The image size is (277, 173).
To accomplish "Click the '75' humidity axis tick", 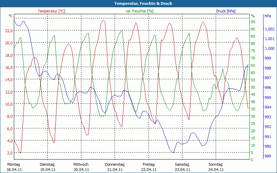I will 253,51.
